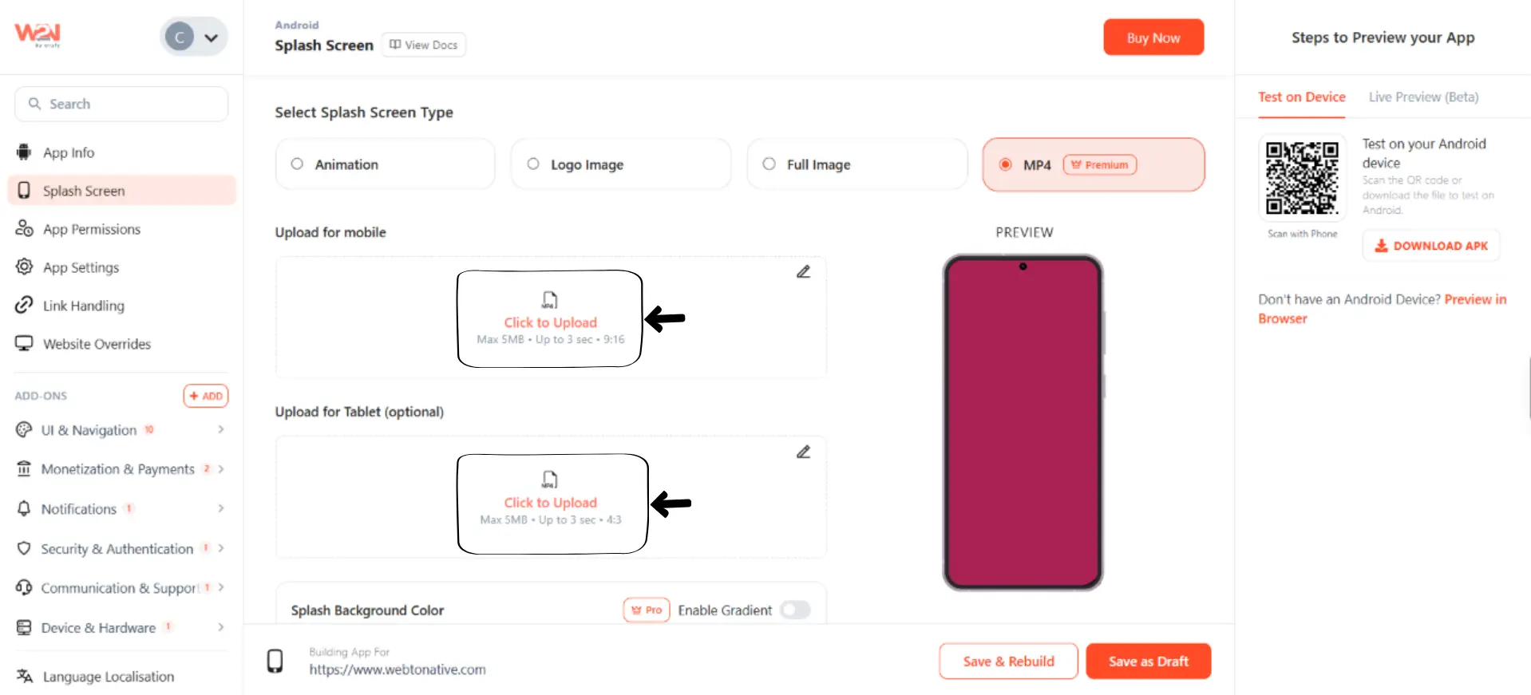1531x695 pixels.
Task: Open the account avatar dropdown arrow
Action: click(211, 38)
